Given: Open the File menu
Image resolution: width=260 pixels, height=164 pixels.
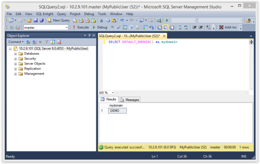Looking at the screenshot, I should pos(9,14).
